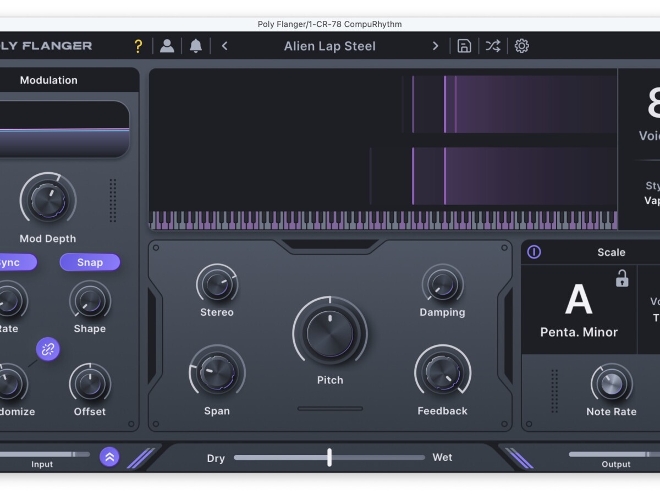Image resolution: width=660 pixels, height=495 pixels.
Task: Click the Modulation panel header
Action: pyautogui.click(x=49, y=80)
